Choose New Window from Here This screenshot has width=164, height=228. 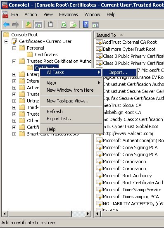(71, 90)
